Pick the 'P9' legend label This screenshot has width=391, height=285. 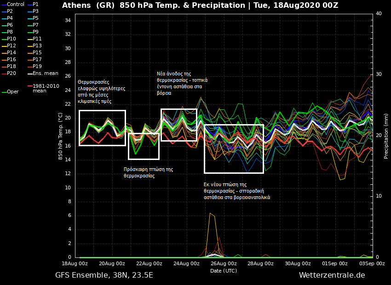(x=35, y=32)
